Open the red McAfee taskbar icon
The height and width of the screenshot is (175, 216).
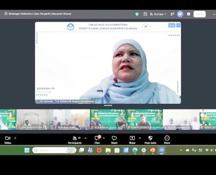point(99,150)
